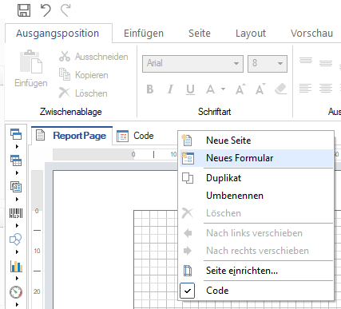Image resolution: width=341 pixels, height=309 pixels.
Task: Clear formatting with the eraser icon
Action: click(x=280, y=89)
